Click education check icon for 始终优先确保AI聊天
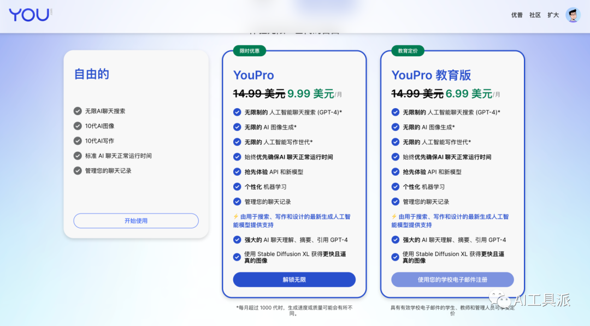This screenshot has width=590, height=326. coord(395,157)
